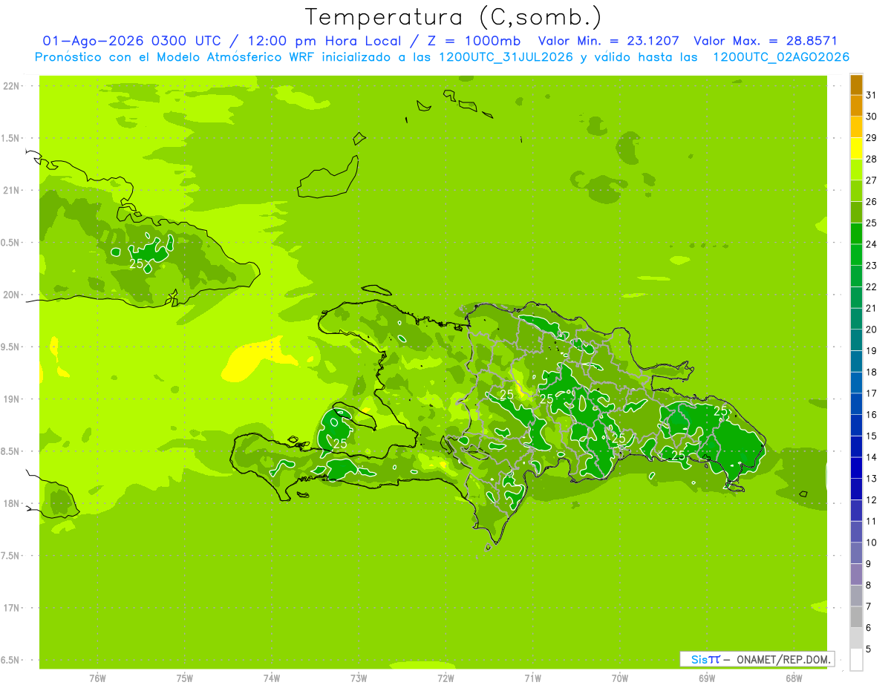This screenshot has height=688, width=891.
Task: Select the dark blue 14 degree legend color
Action: 856,447
